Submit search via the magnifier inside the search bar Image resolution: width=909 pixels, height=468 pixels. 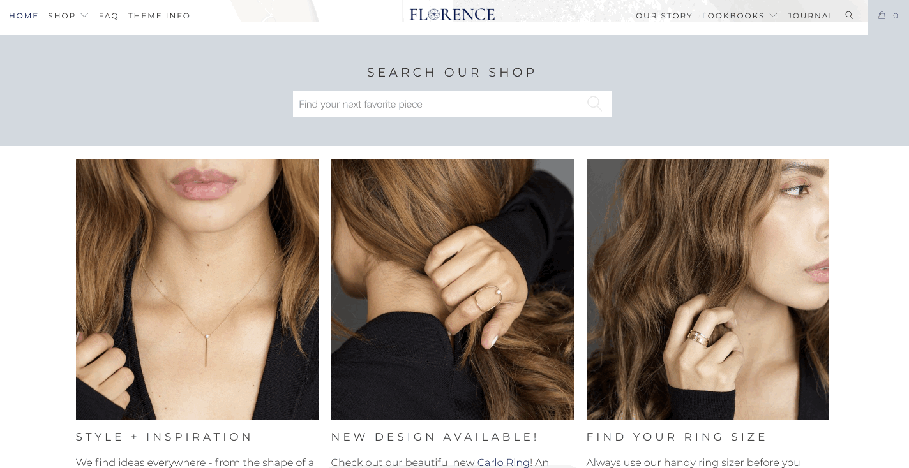pos(594,103)
